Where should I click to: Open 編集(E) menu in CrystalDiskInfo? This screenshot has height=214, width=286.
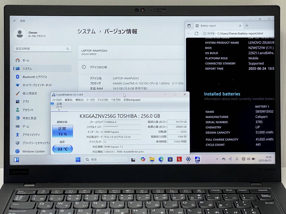(x=69, y=100)
